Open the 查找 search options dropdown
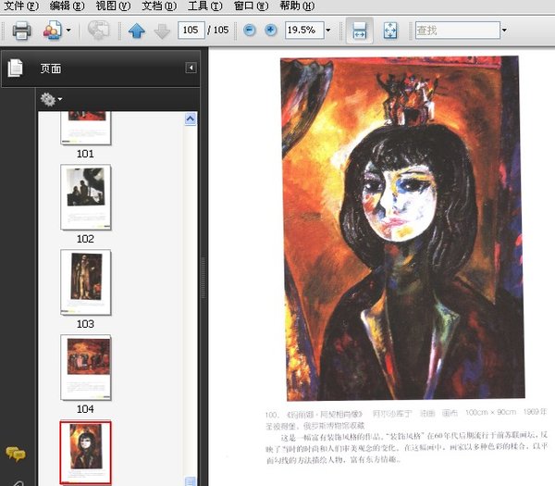This screenshot has height=486, width=555. 504,31
